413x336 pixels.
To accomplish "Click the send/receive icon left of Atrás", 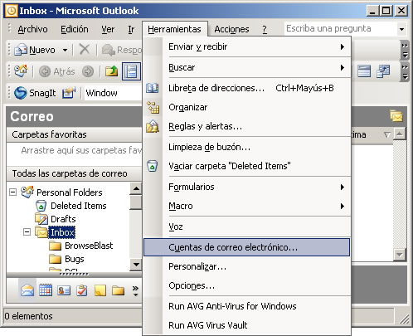I will tap(21, 71).
